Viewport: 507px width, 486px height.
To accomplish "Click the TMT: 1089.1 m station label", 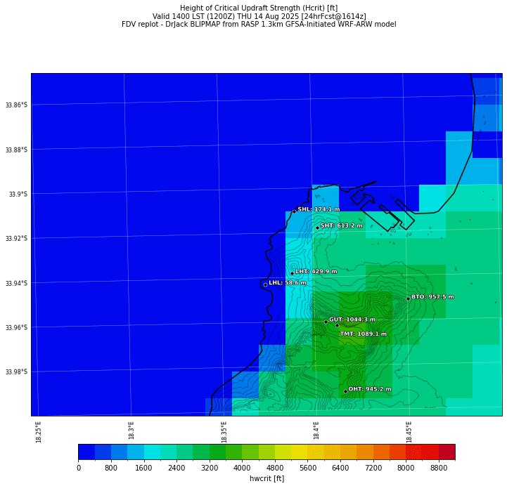I will point(363,334).
